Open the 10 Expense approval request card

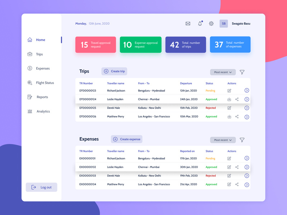[141, 44]
